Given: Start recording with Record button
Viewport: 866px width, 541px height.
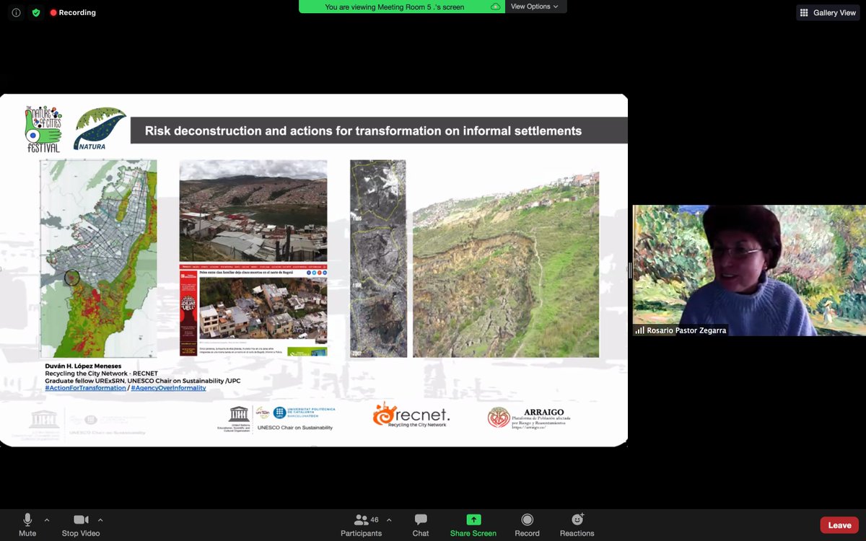Looking at the screenshot, I should pyautogui.click(x=527, y=525).
